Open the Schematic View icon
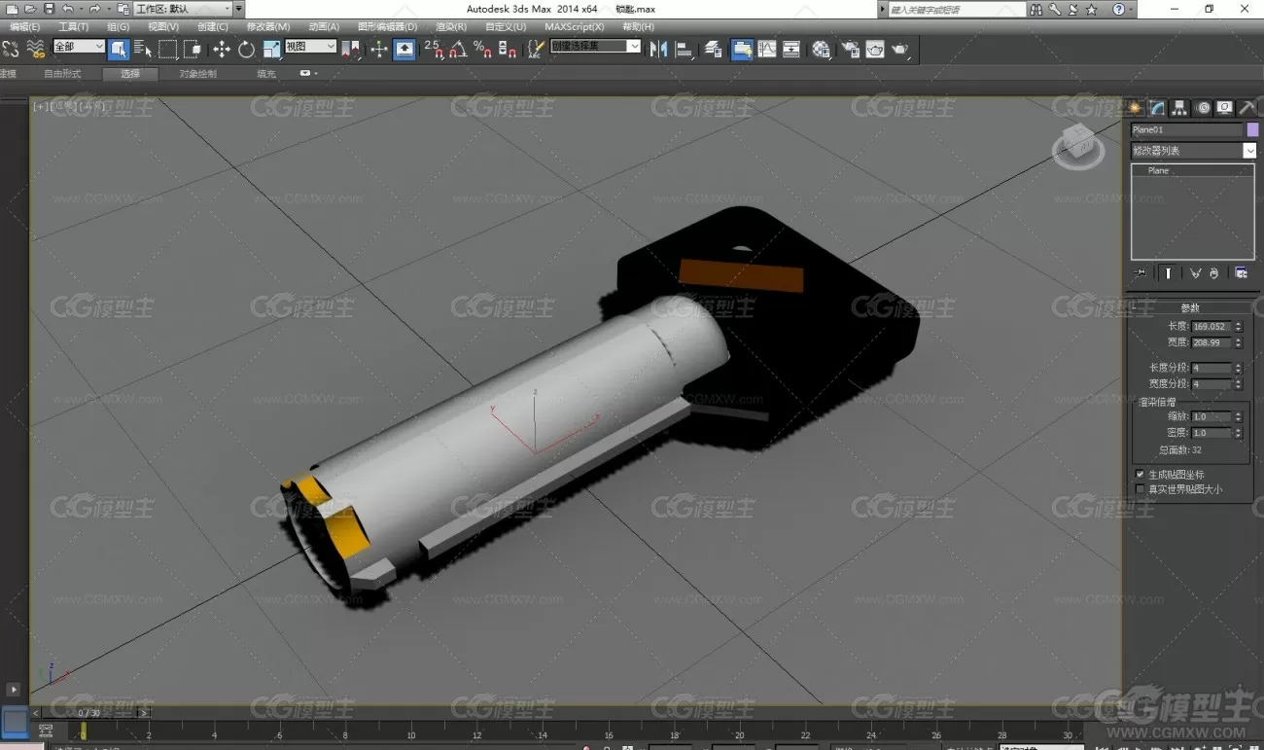The width and height of the screenshot is (1264, 750). [791, 49]
